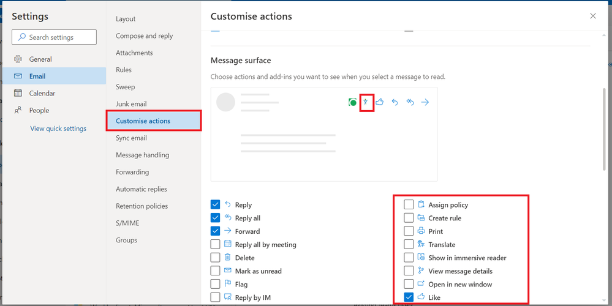Tick the Reply by IM checkbox

pyautogui.click(x=215, y=297)
